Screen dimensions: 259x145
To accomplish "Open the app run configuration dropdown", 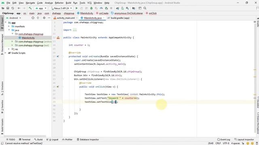I will point(41,8).
